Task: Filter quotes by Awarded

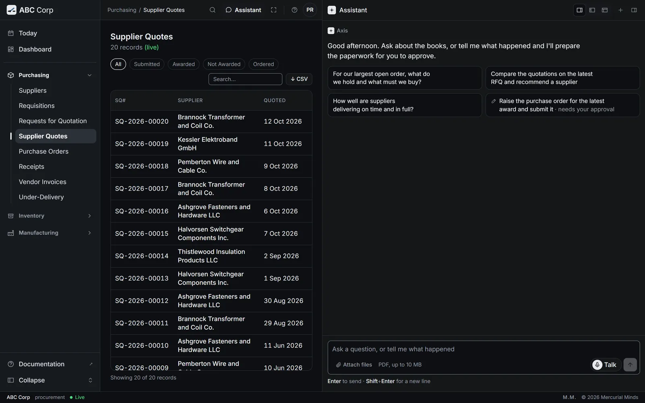Action: pyautogui.click(x=183, y=64)
